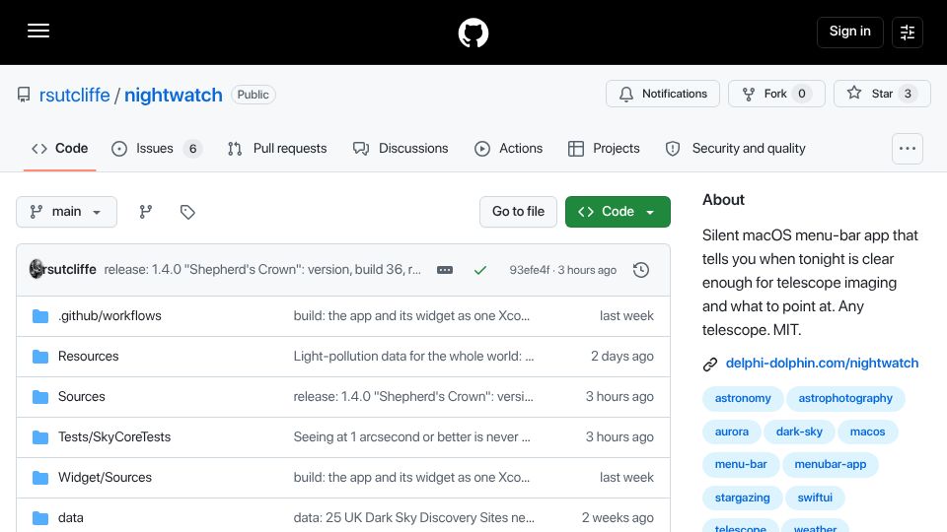Click the Sign in button
The image size is (947, 532).
[x=849, y=32]
